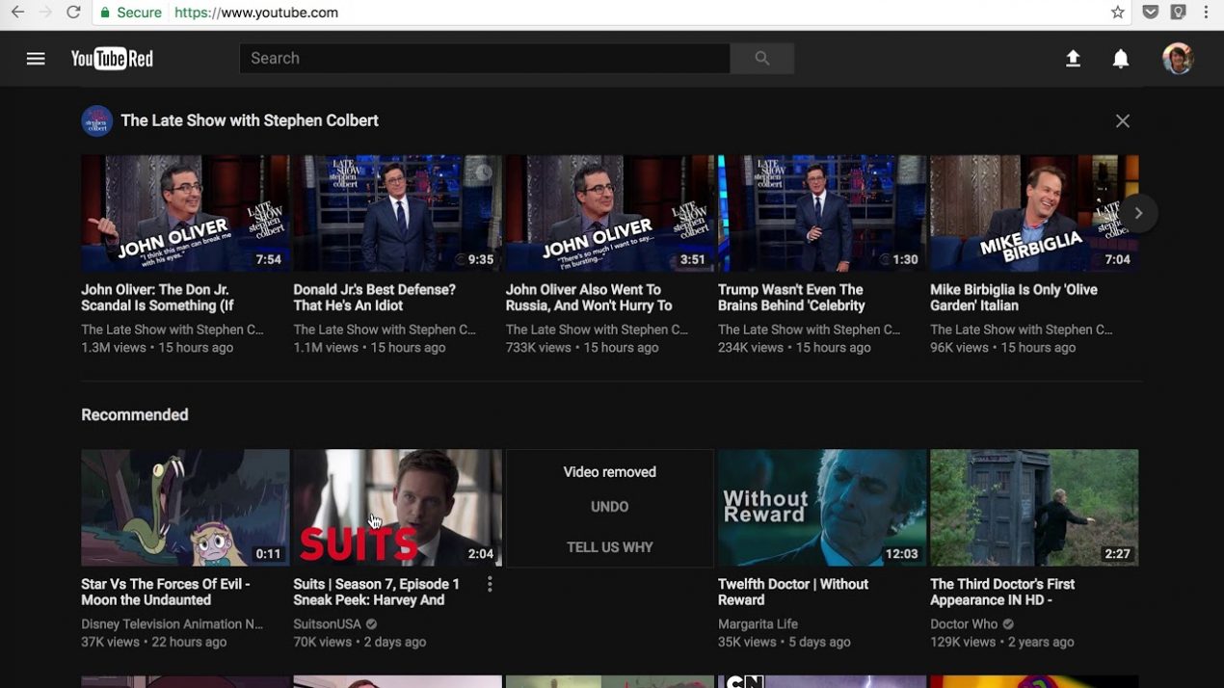Click TELL US WHY
The image size is (1224, 688).
[x=609, y=547]
